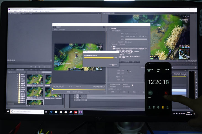Open Task View from the taskbar
Image resolution: width=202 pixels, height=134 pixels.
[x=46, y=112]
